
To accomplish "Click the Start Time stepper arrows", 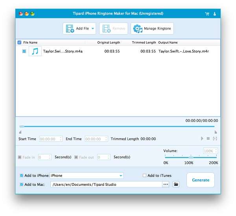I will [x=61, y=139].
